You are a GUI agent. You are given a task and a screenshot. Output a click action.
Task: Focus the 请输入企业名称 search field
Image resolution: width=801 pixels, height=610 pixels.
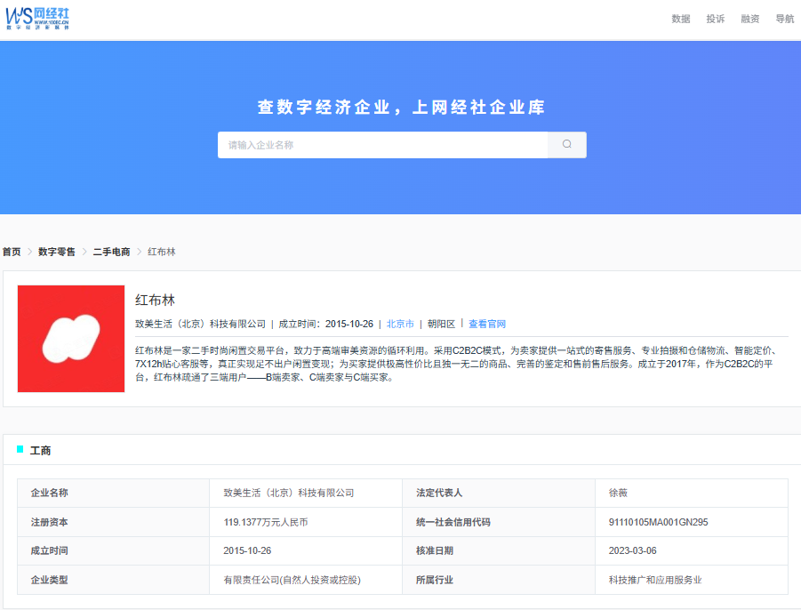tap(382, 145)
